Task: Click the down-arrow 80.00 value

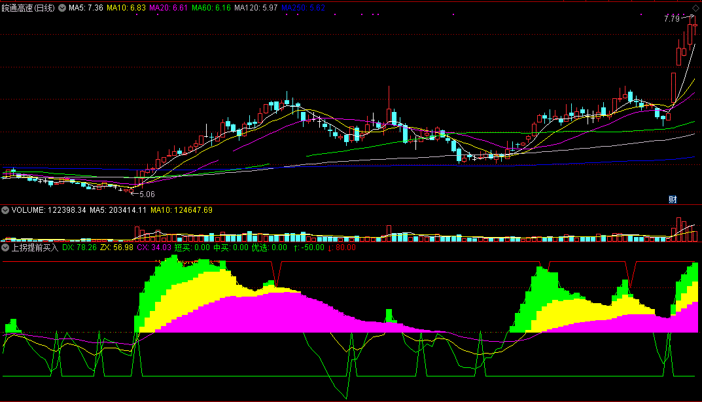Action: (342, 247)
